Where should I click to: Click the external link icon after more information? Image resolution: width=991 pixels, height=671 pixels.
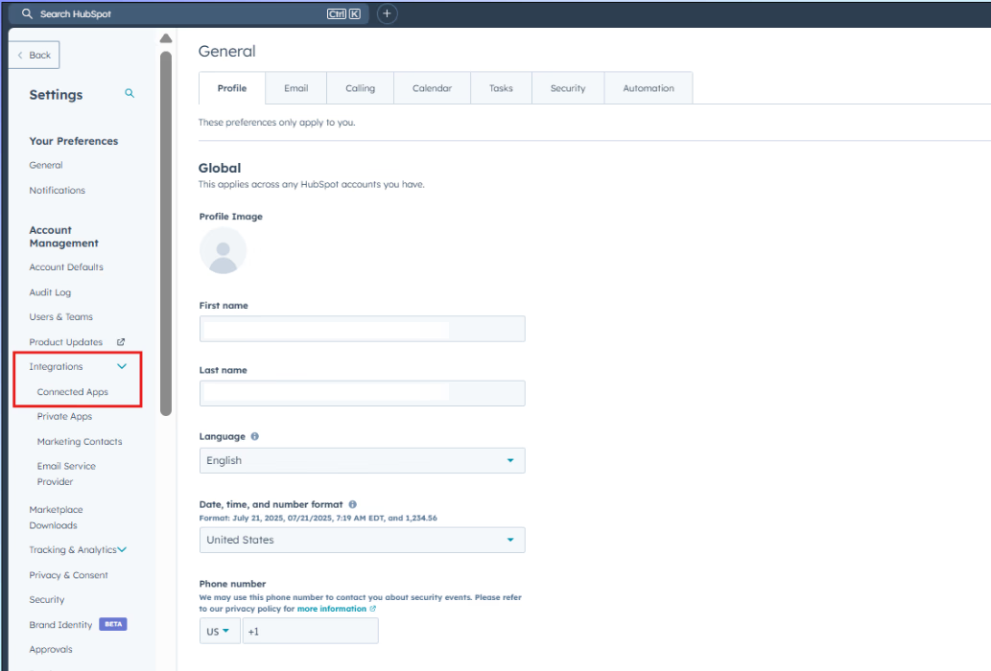click(372, 608)
